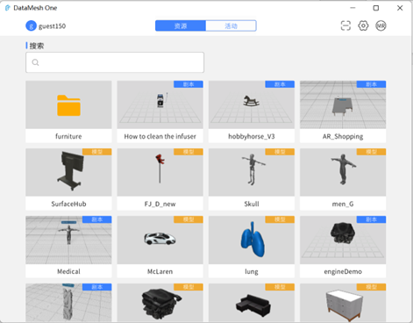Click the MR mode icon
This screenshot has height=323, width=413.
coord(381,25)
